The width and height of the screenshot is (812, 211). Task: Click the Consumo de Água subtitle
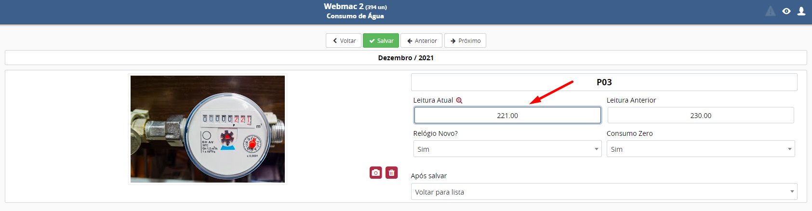coord(355,16)
